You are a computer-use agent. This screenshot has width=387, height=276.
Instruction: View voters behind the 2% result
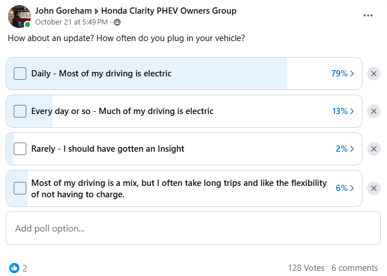point(345,149)
